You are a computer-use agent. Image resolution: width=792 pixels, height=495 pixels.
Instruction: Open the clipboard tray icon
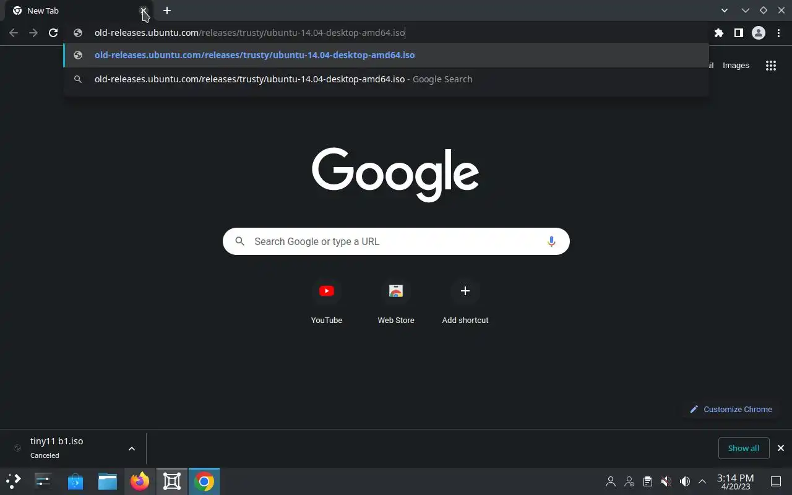coord(647,481)
